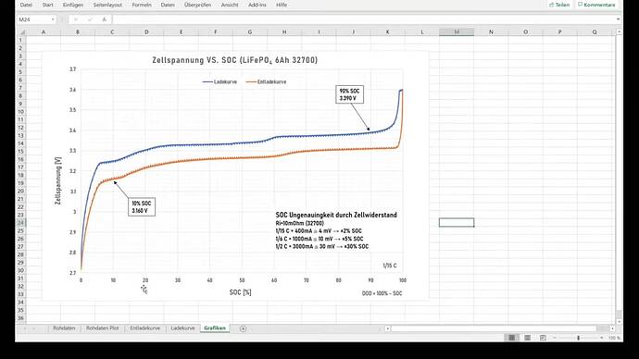
Task: Click the Ladekurve legend entry
Action: 219,81
